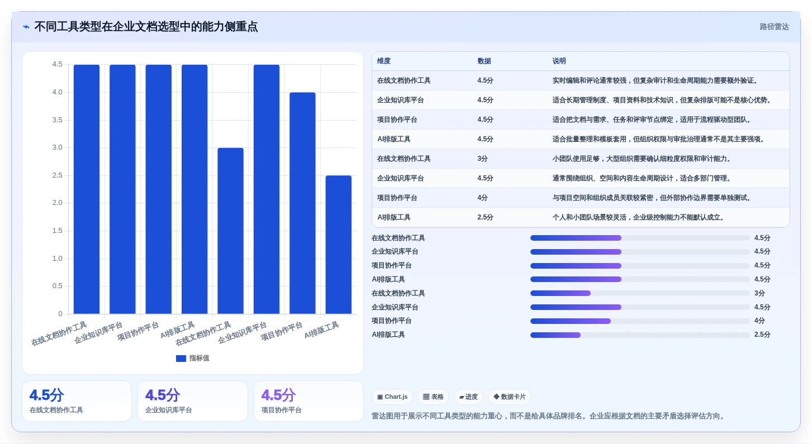Click the 3分 value cell in the table
The height and width of the screenshot is (444, 812).
coord(482,159)
